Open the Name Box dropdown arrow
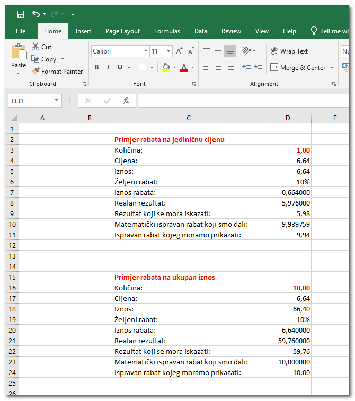Screen dimensions: 355x401 tap(56, 100)
